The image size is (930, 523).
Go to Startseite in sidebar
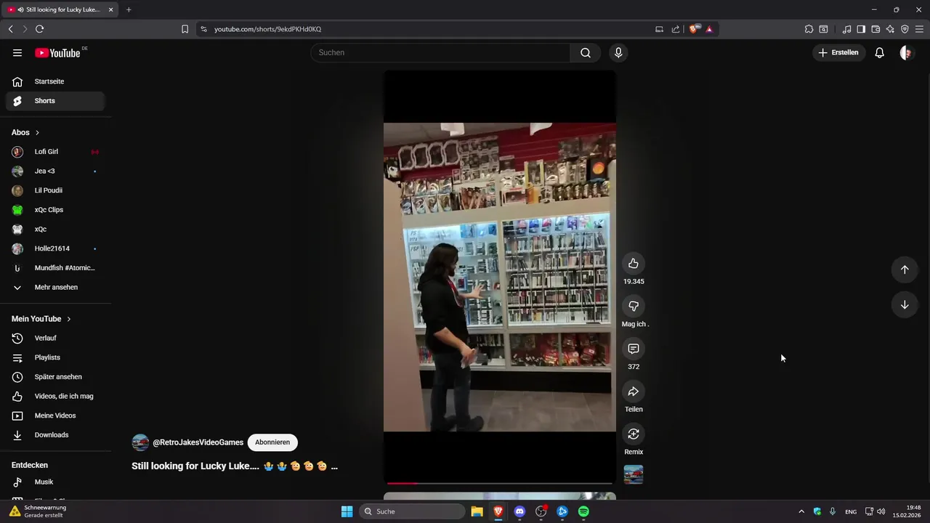(x=55, y=81)
